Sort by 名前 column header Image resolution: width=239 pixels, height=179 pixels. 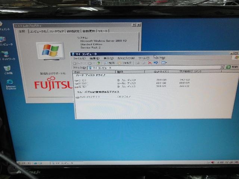[x=94, y=72]
